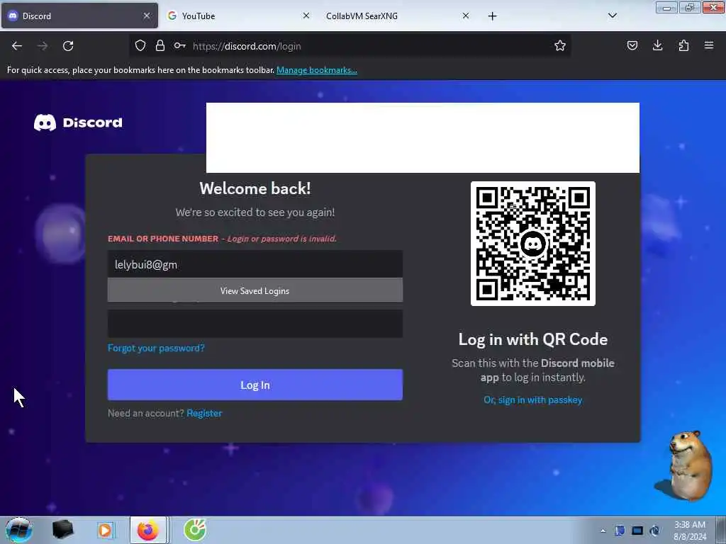Open a new tab with the plus icon
The width and height of the screenshot is (726, 544).
tap(492, 16)
